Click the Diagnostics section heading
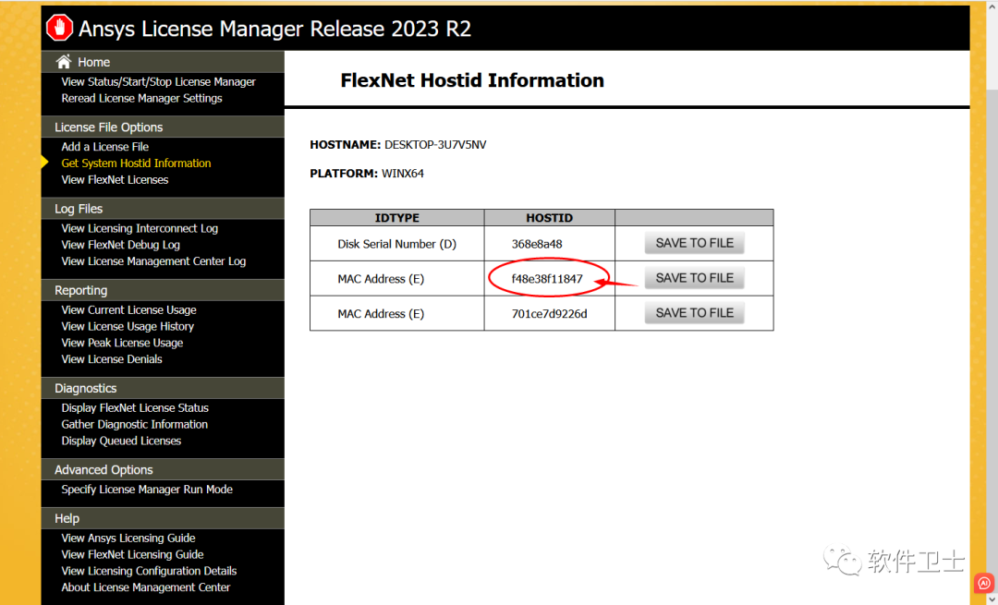998x605 pixels. tap(85, 388)
